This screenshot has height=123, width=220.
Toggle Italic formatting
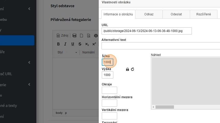coord(65,44)
